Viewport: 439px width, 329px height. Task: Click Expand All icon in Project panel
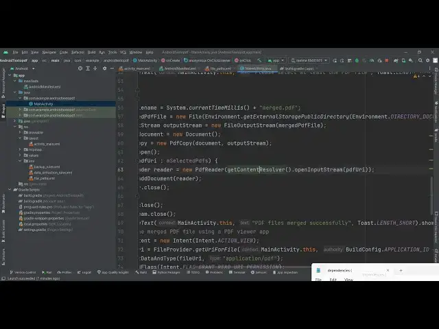(x=88, y=69)
